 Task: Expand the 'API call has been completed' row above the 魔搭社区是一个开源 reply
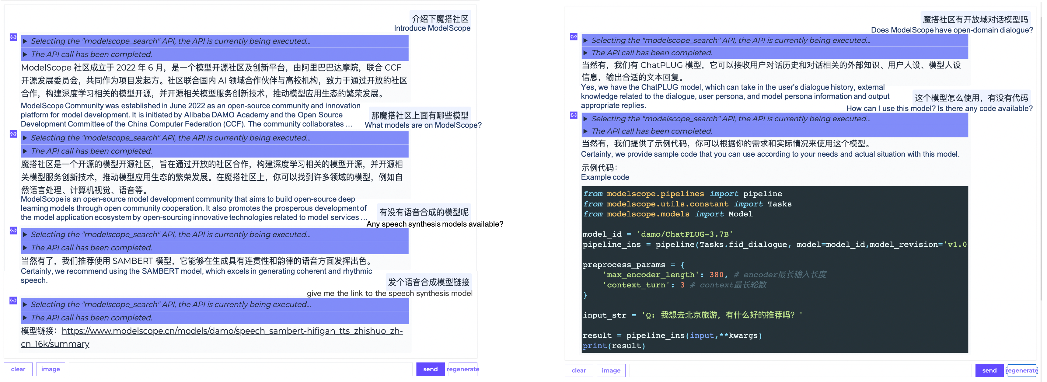click(215, 151)
